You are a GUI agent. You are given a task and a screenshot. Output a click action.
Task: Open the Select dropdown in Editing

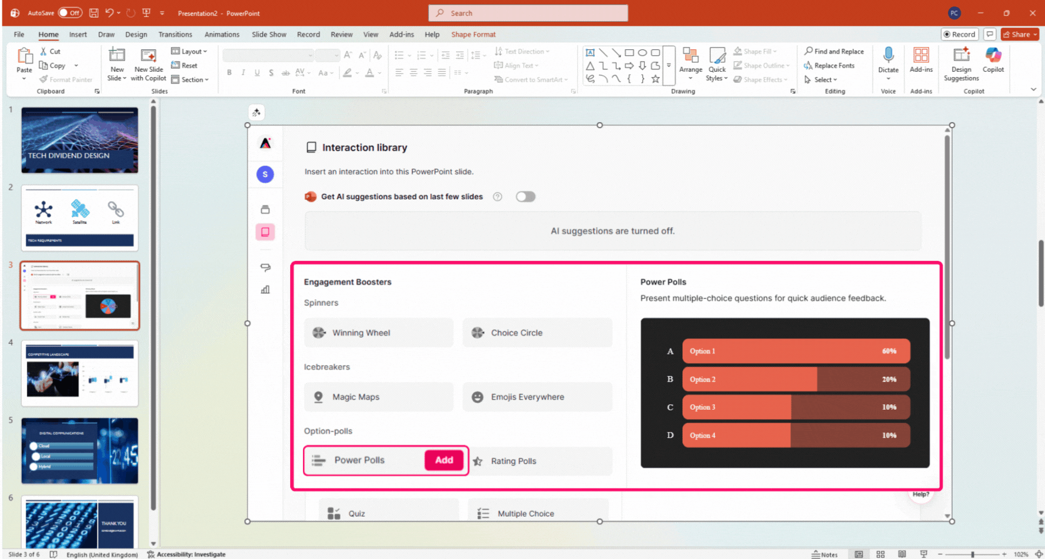click(820, 79)
